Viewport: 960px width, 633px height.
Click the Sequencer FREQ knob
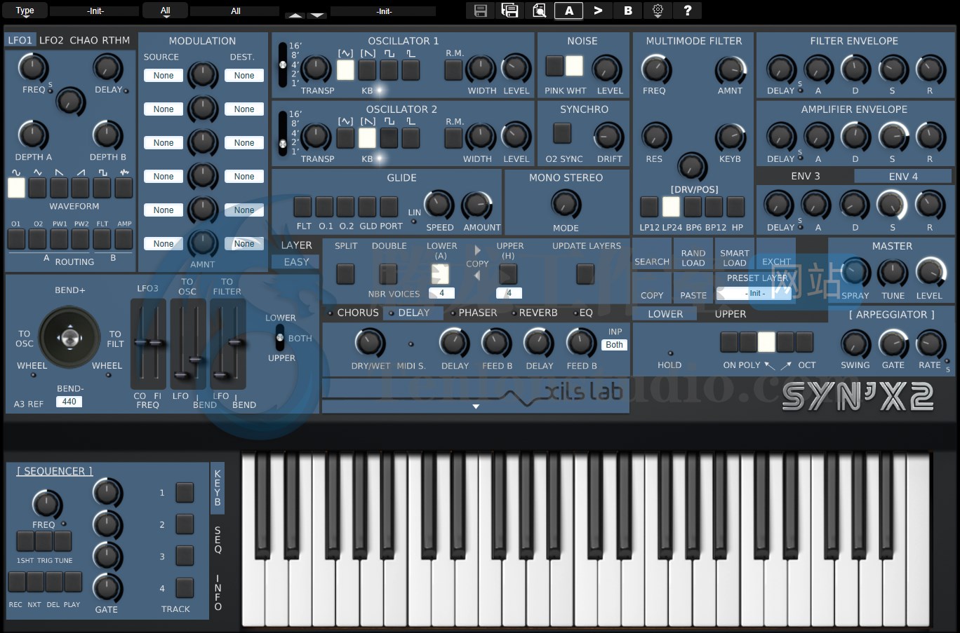click(x=46, y=504)
